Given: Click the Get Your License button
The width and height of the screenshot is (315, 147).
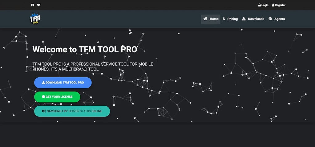Looking at the screenshot, I should tap(57, 97).
